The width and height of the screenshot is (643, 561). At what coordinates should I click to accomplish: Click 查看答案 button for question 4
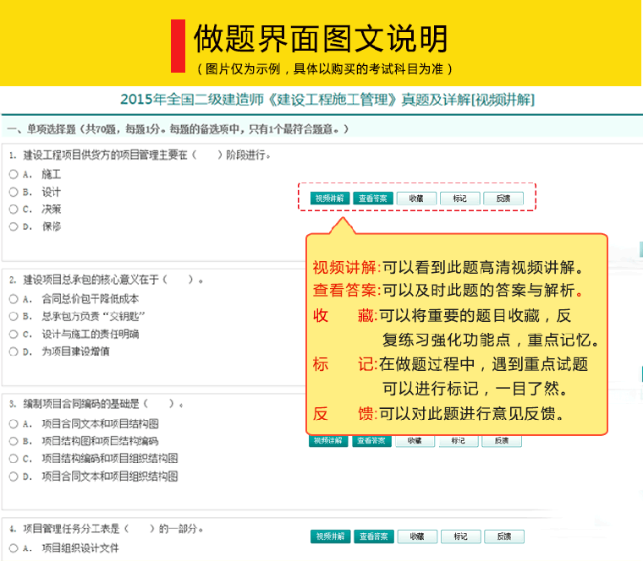[373, 536]
